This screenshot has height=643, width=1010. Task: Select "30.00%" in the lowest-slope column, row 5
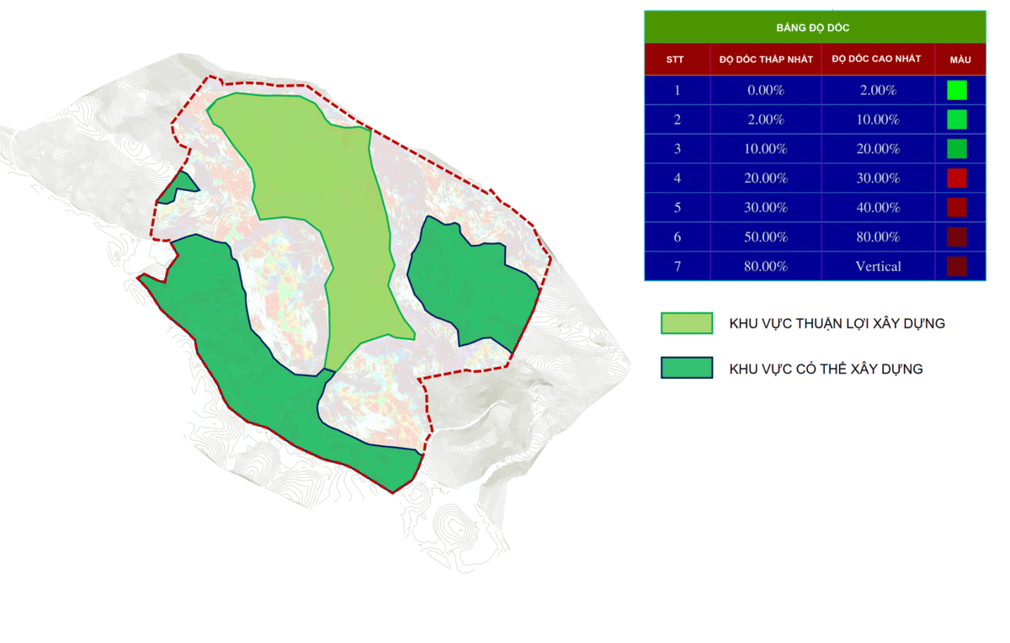pyautogui.click(x=765, y=208)
